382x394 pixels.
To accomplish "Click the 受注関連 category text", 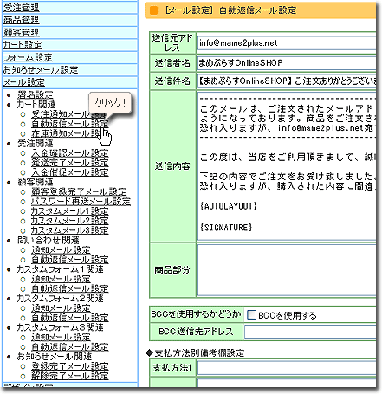I will (35, 143).
